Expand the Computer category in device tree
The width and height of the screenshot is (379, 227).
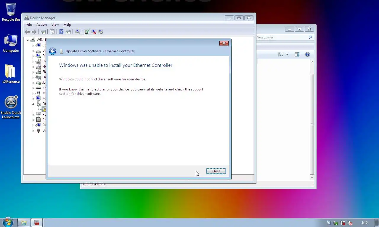click(33, 46)
